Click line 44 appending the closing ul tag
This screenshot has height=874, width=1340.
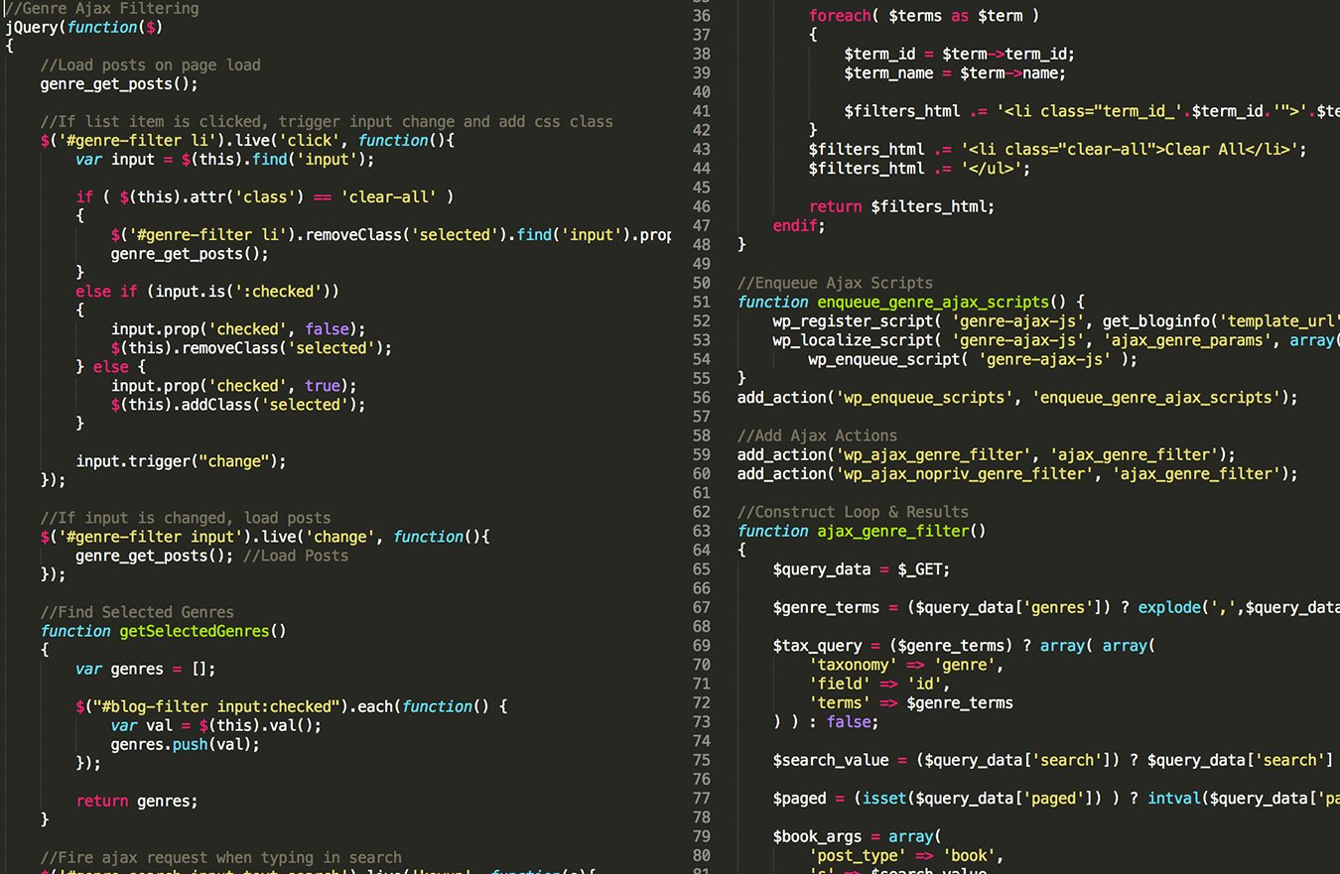tap(919, 168)
